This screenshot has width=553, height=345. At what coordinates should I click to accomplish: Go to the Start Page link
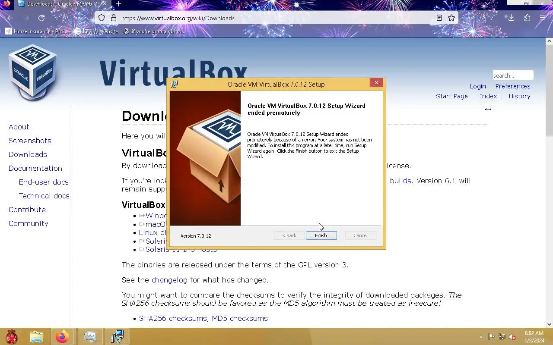coord(451,96)
